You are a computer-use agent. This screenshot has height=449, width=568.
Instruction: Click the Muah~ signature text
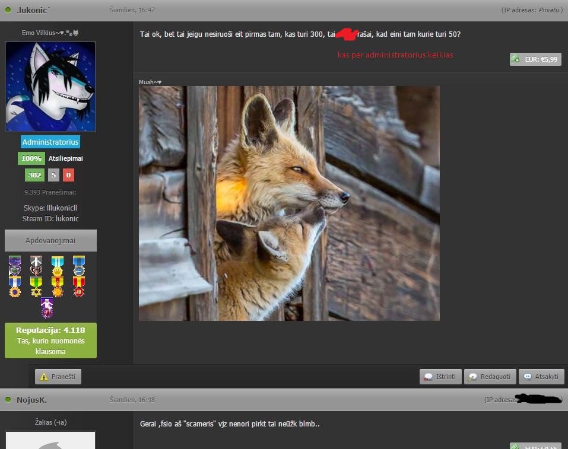(150, 82)
